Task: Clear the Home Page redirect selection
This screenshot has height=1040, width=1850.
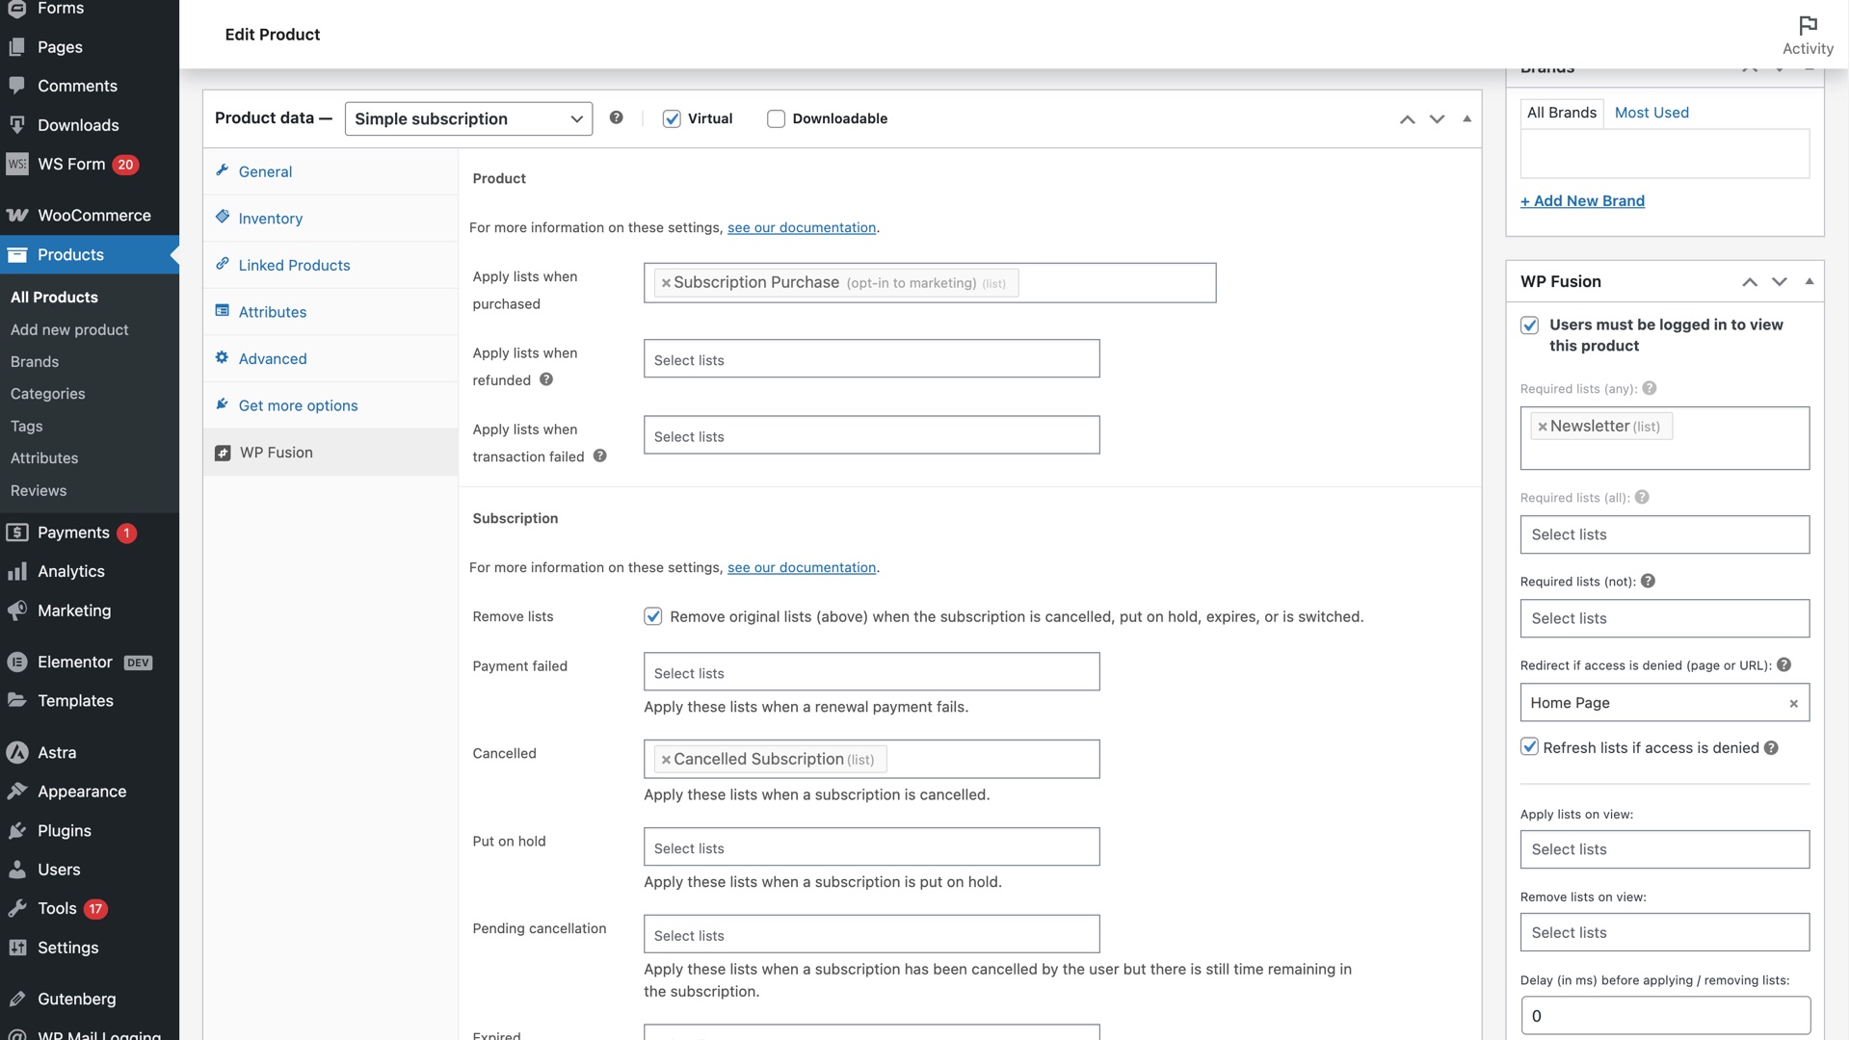Action: point(1793,703)
